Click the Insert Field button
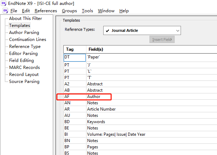 click(x=162, y=40)
